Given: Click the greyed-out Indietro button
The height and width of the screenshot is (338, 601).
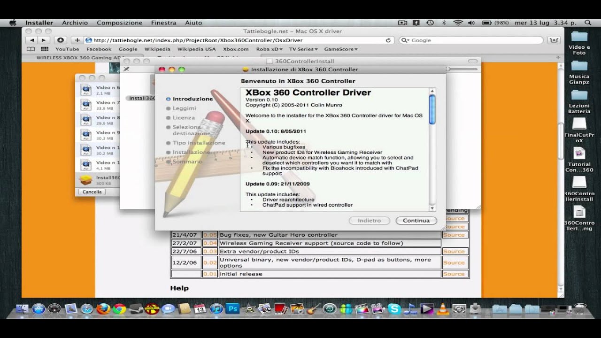Looking at the screenshot, I should pos(369,220).
